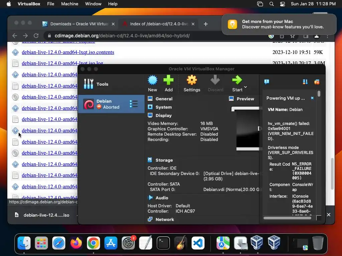Screen dimensions: 342x256
Task: Open the VirtualBox menu in menu bar
Action: point(29,4)
